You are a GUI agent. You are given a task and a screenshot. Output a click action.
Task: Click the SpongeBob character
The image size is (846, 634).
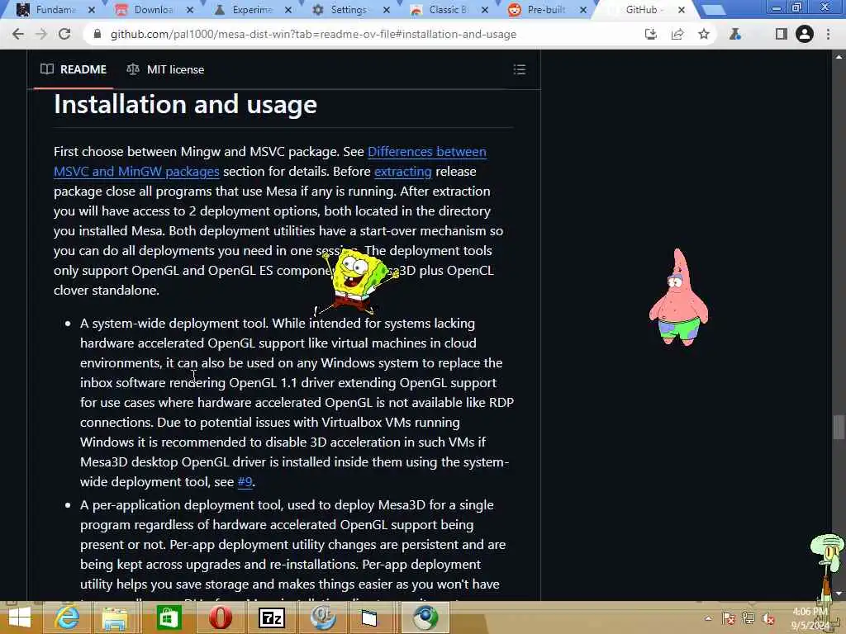358,282
